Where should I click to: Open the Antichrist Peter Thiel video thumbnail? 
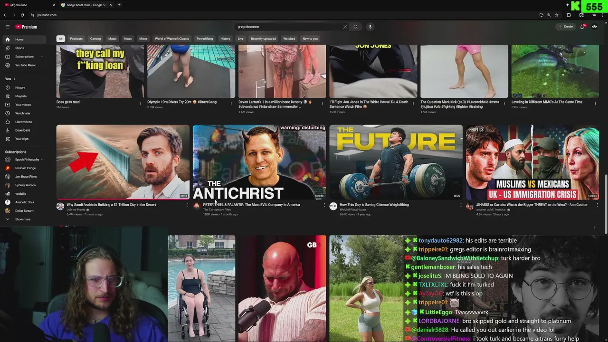[x=259, y=162]
